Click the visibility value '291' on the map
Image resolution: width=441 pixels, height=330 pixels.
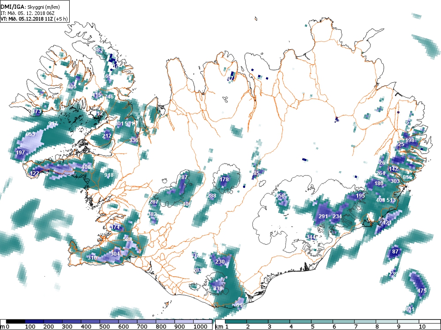[323, 216]
